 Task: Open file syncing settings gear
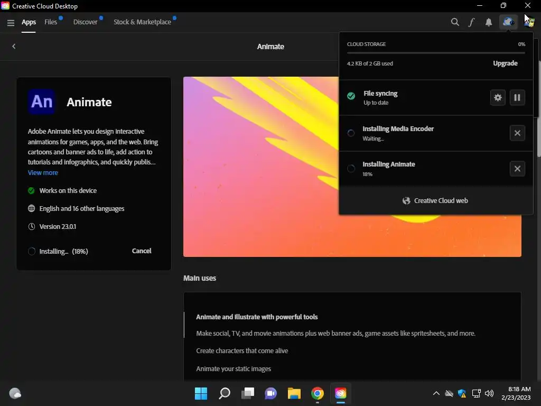[498, 97]
